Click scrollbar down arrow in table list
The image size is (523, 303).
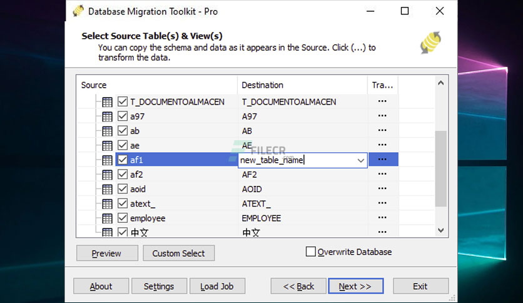[440, 230]
